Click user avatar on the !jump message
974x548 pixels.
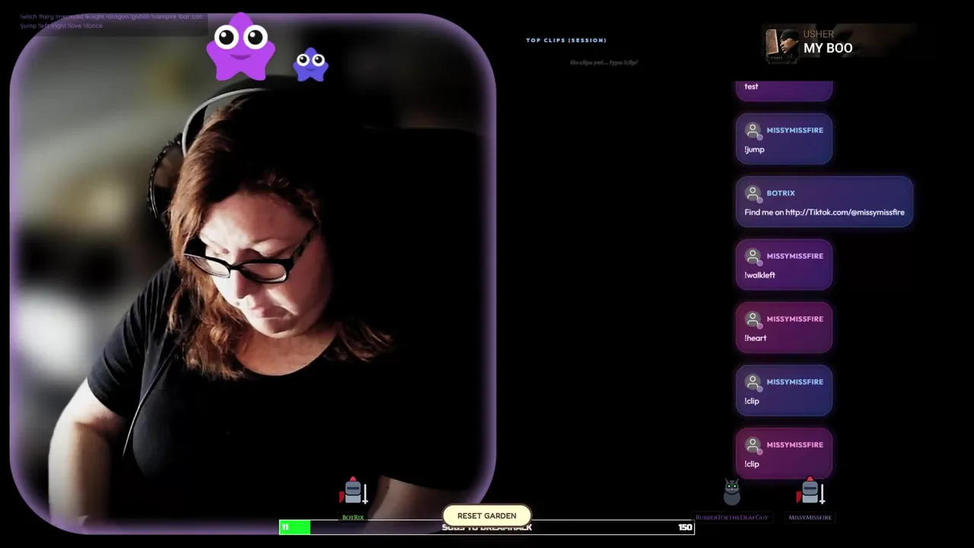coord(753,131)
